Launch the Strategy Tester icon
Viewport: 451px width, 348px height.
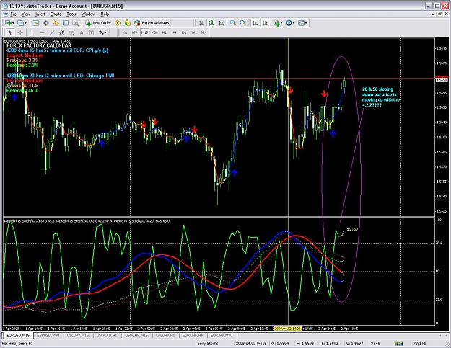(75, 23)
